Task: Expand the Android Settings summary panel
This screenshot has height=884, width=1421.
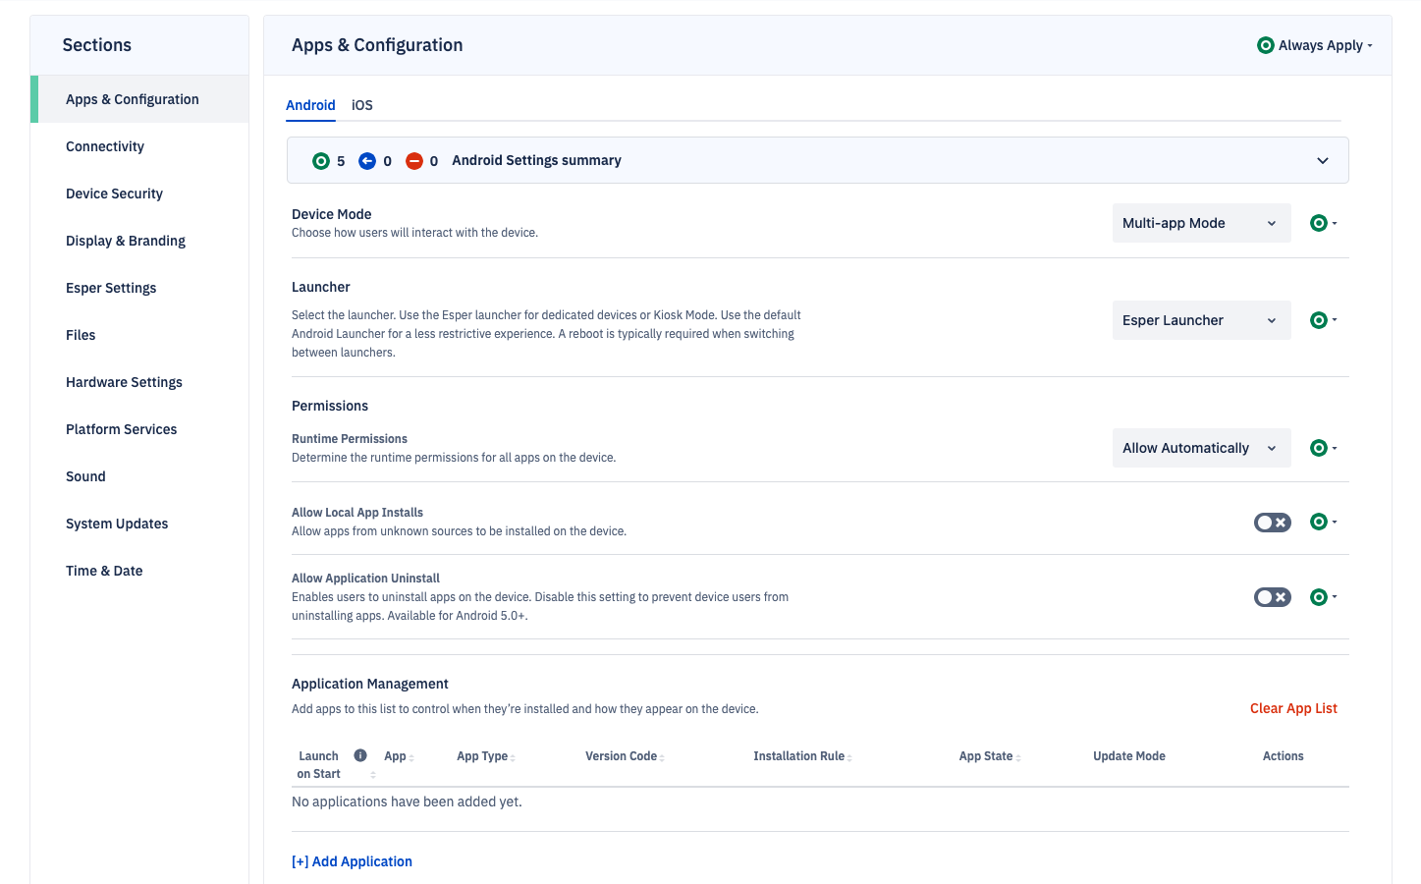Action: coord(1323,160)
